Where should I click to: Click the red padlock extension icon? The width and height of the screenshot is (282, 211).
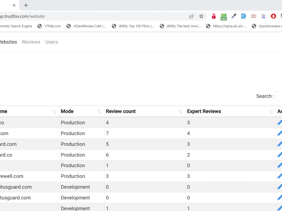[213, 16]
